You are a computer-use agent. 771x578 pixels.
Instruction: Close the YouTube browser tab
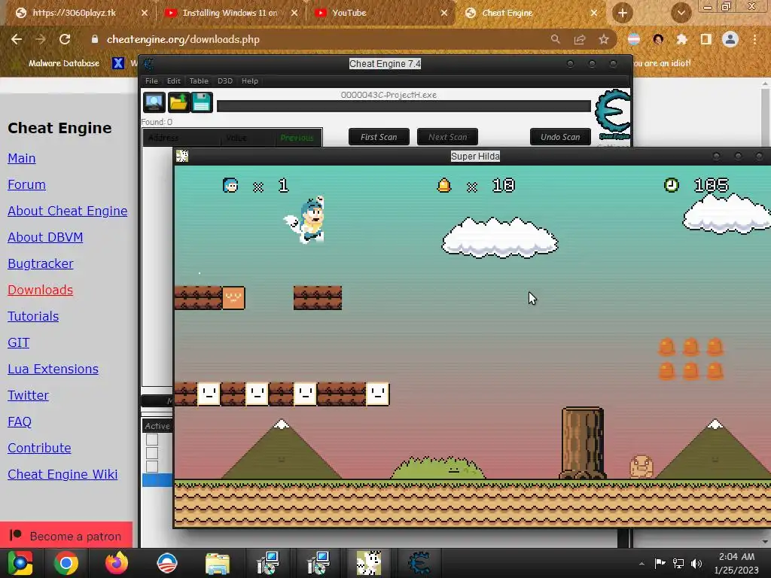(x=444, y=13)
